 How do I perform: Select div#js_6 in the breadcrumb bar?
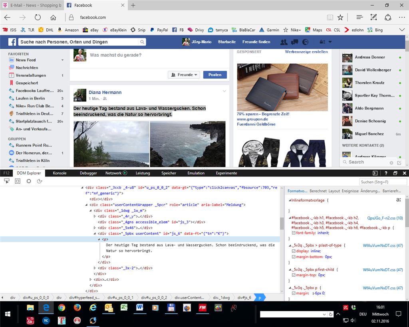[x=244, y=297]
